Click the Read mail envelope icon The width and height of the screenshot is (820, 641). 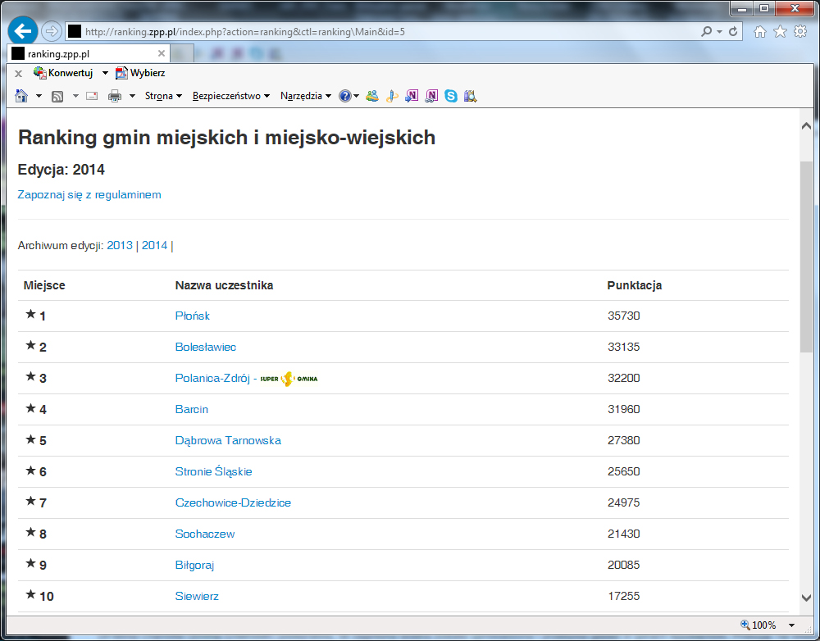click(x=91, y=96)
